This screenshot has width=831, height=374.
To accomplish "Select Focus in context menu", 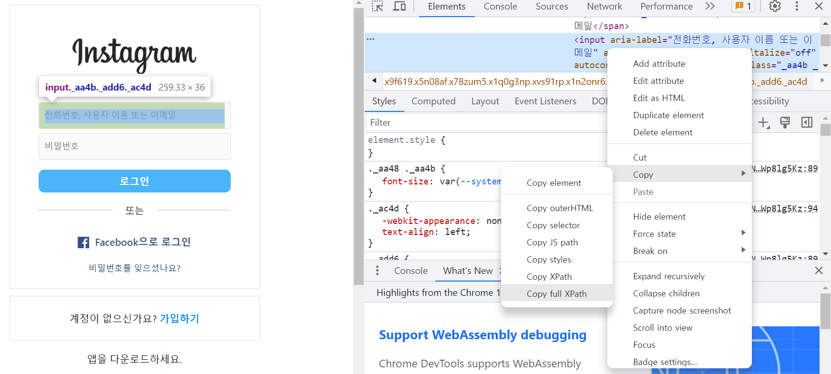I will click(680, 345).
